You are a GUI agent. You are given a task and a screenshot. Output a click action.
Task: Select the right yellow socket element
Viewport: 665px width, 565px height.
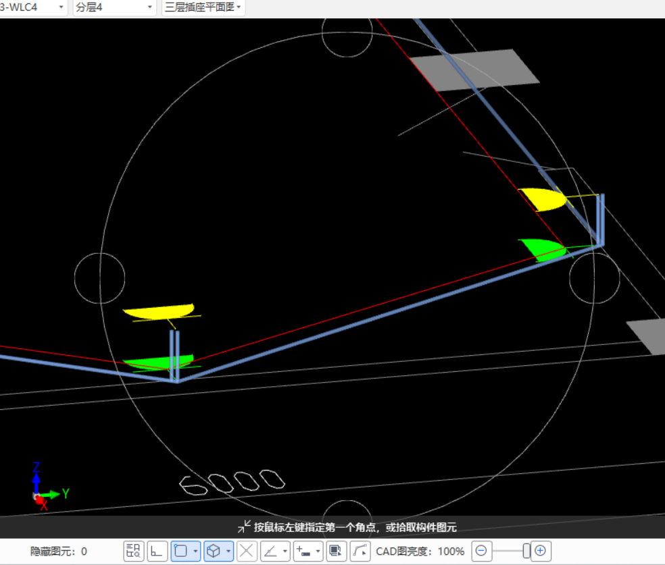(544, 199)
